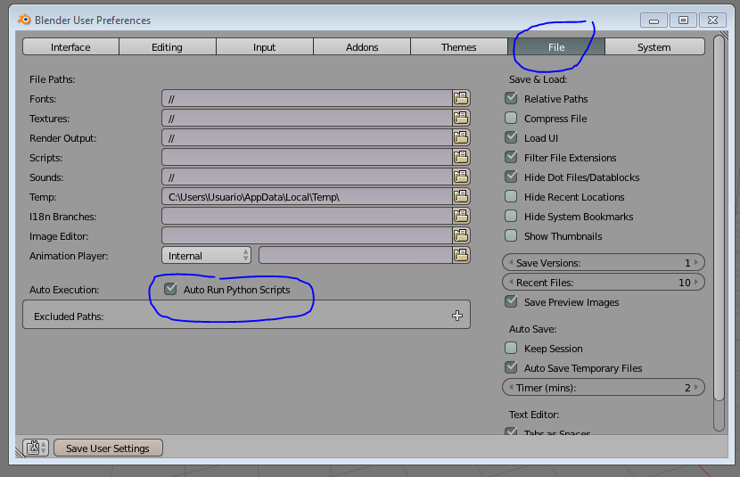
Task: Enable Compress File option
Action: coord(511,118)
